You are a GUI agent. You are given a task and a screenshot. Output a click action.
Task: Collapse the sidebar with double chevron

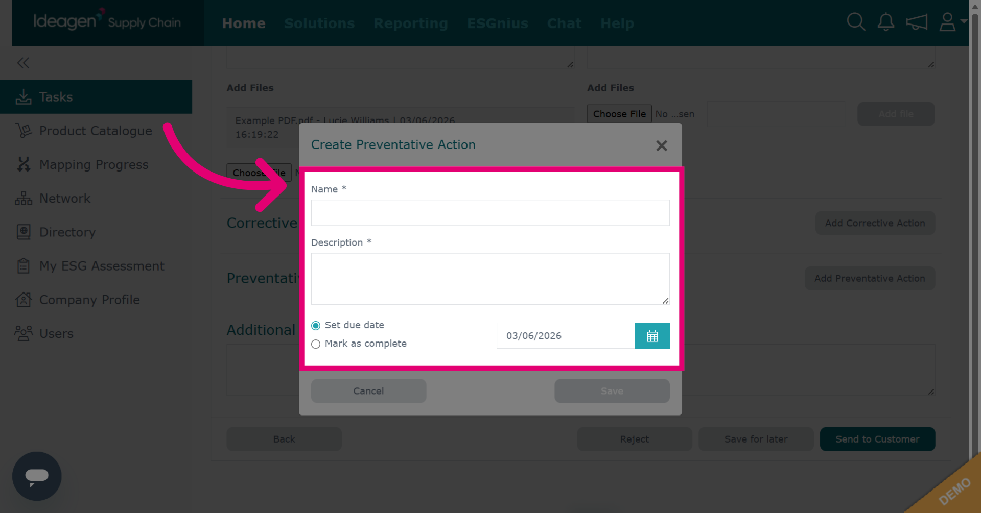click(x=23, y=63)
